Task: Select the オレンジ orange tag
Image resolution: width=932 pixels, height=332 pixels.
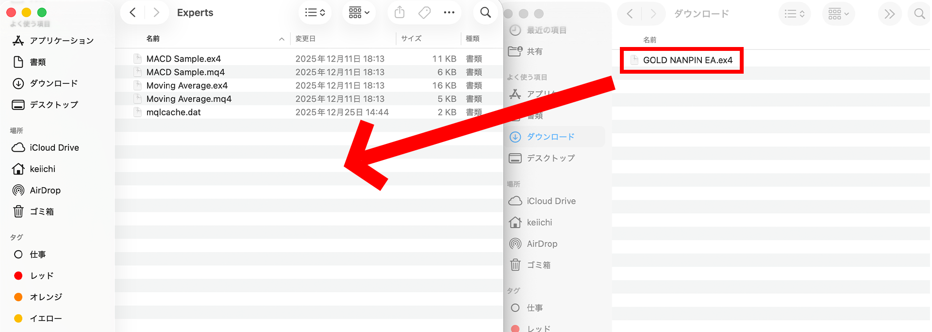Action: click(x=45, y=297)
